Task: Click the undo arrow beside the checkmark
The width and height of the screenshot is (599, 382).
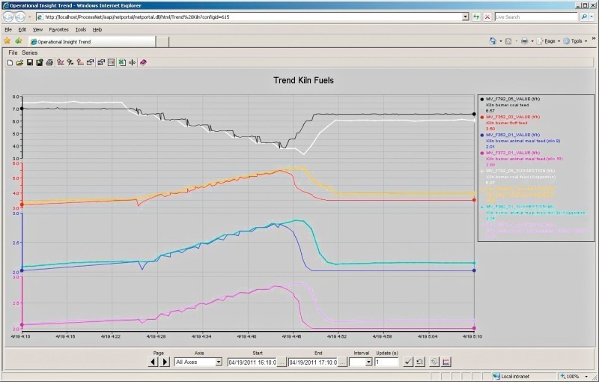Action: (x=420, y=362)
